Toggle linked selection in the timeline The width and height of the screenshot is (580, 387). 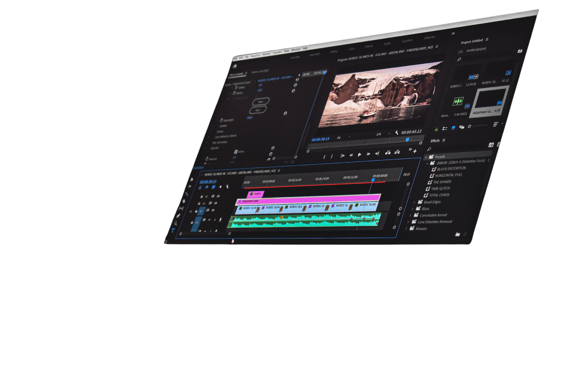(x=213, y=187)
